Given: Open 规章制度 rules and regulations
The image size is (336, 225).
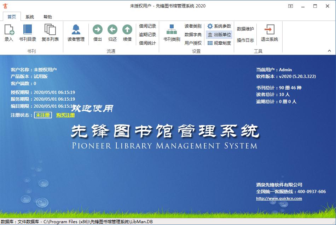Looking at the screenshot, I should click(x=221, y=43).
